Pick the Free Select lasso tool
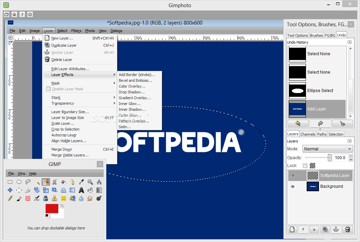Image resolution: width=360 pixels, height=242 pixels. click(28, 182)
